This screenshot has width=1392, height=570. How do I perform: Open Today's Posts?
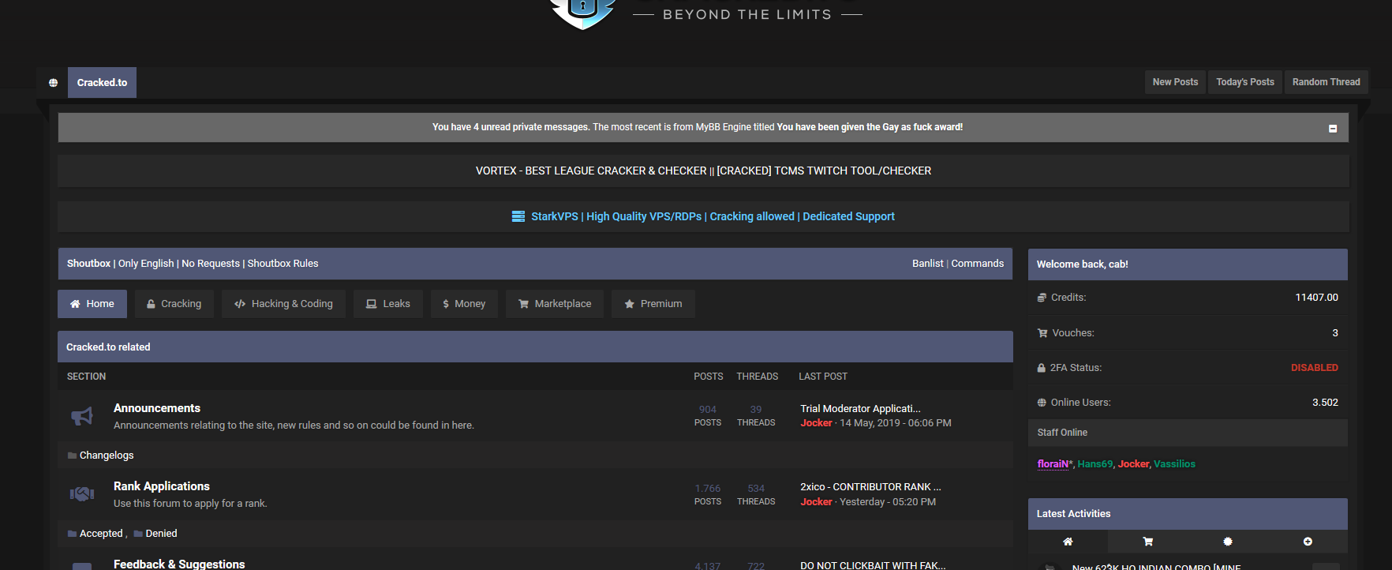pyautogui.click(x=1245, y=82)
